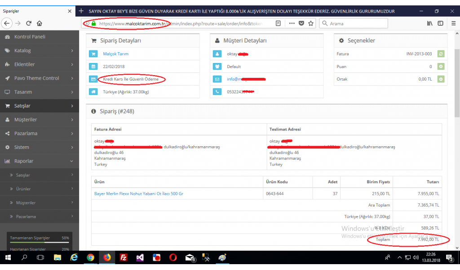The image size is (460, 270).
Task: Click the calendar icon beside 22/02/2018
Action: [93, 67]
